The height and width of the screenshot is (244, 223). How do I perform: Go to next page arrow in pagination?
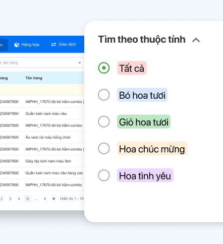[45, 199]
